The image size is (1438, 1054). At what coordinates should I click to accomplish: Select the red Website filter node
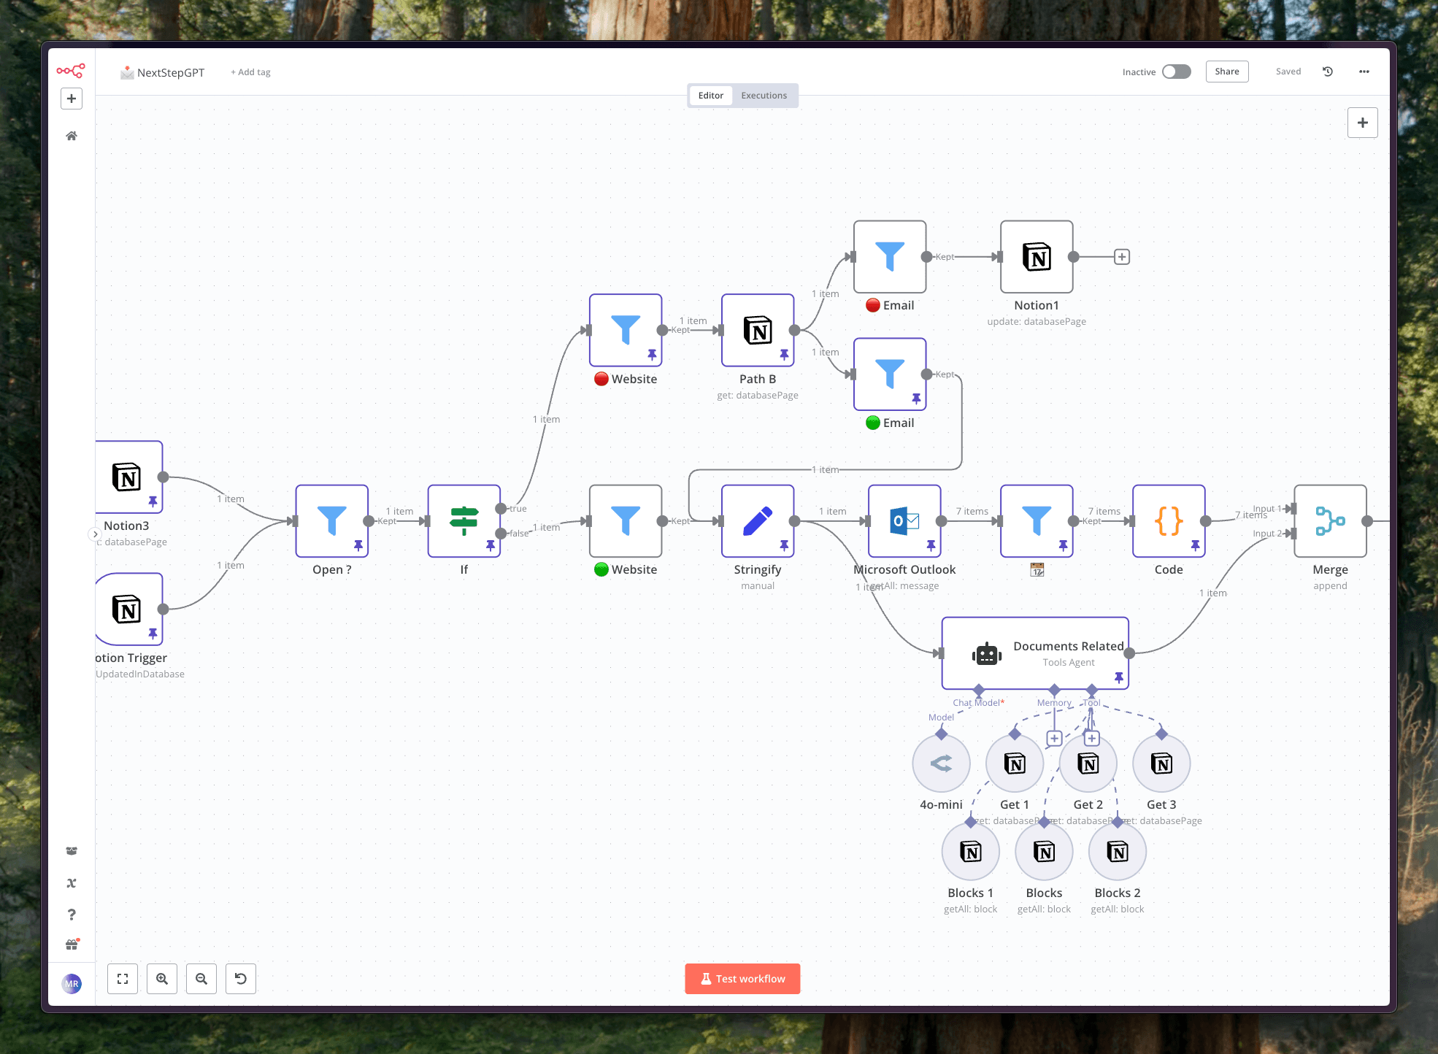click(626, 331)
